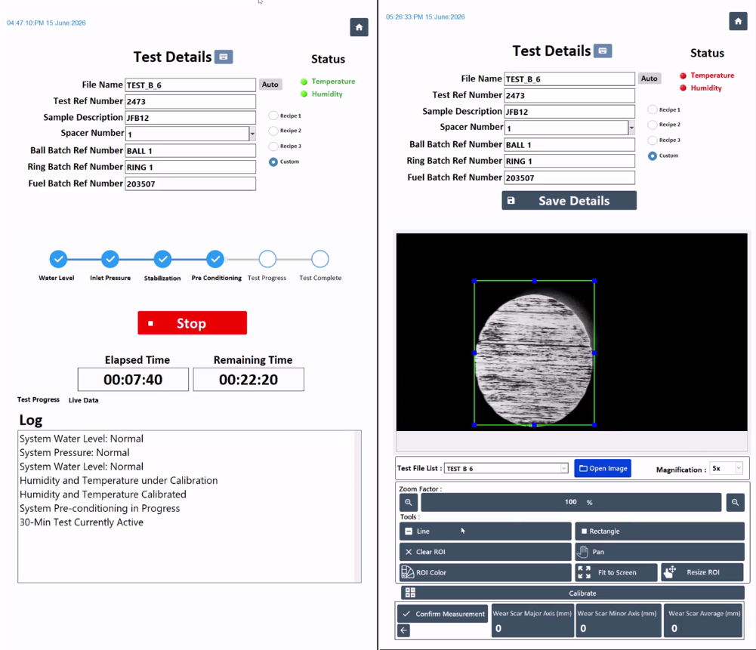Image resolution: width=756 pixels, height=650 pixels.
Task: Click the home icon in the left panel
Action: point(359,27)
